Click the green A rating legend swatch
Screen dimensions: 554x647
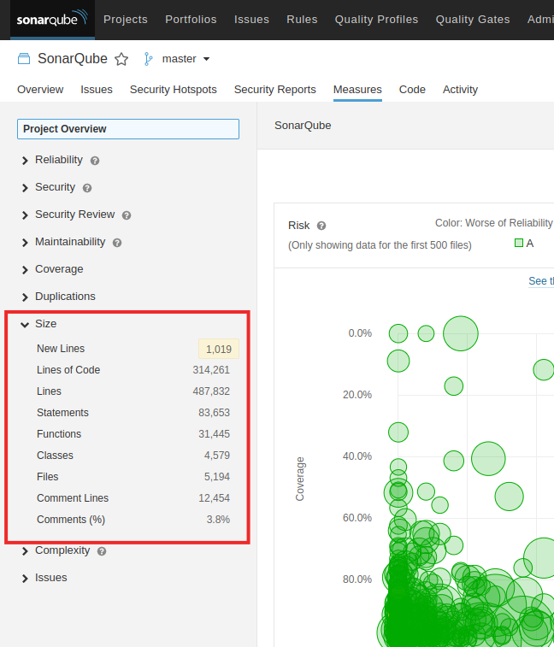click(518, 243)
